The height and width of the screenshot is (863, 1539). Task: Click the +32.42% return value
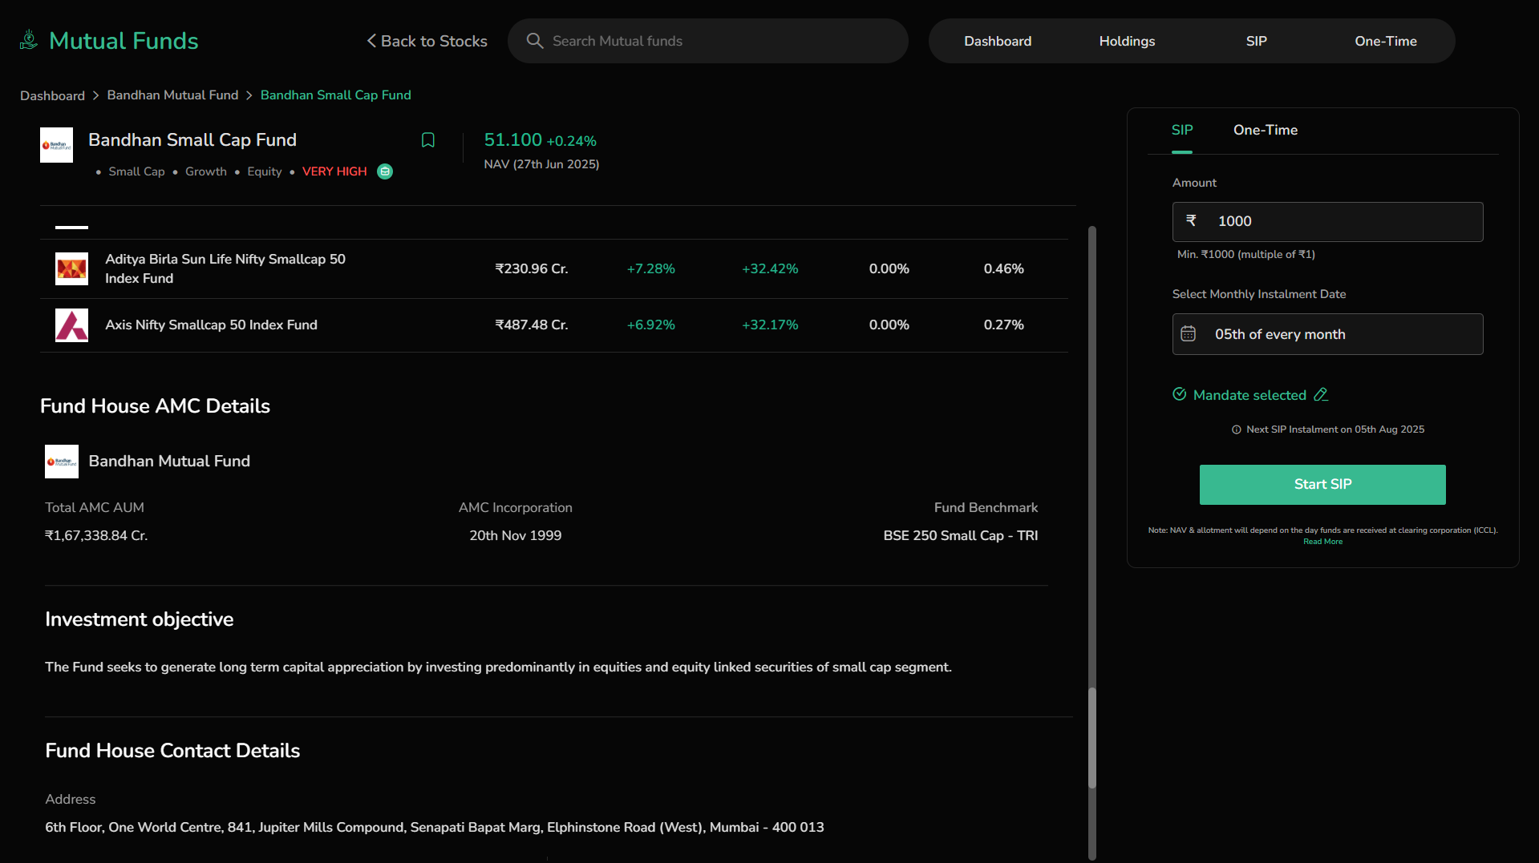coord(770,269)
